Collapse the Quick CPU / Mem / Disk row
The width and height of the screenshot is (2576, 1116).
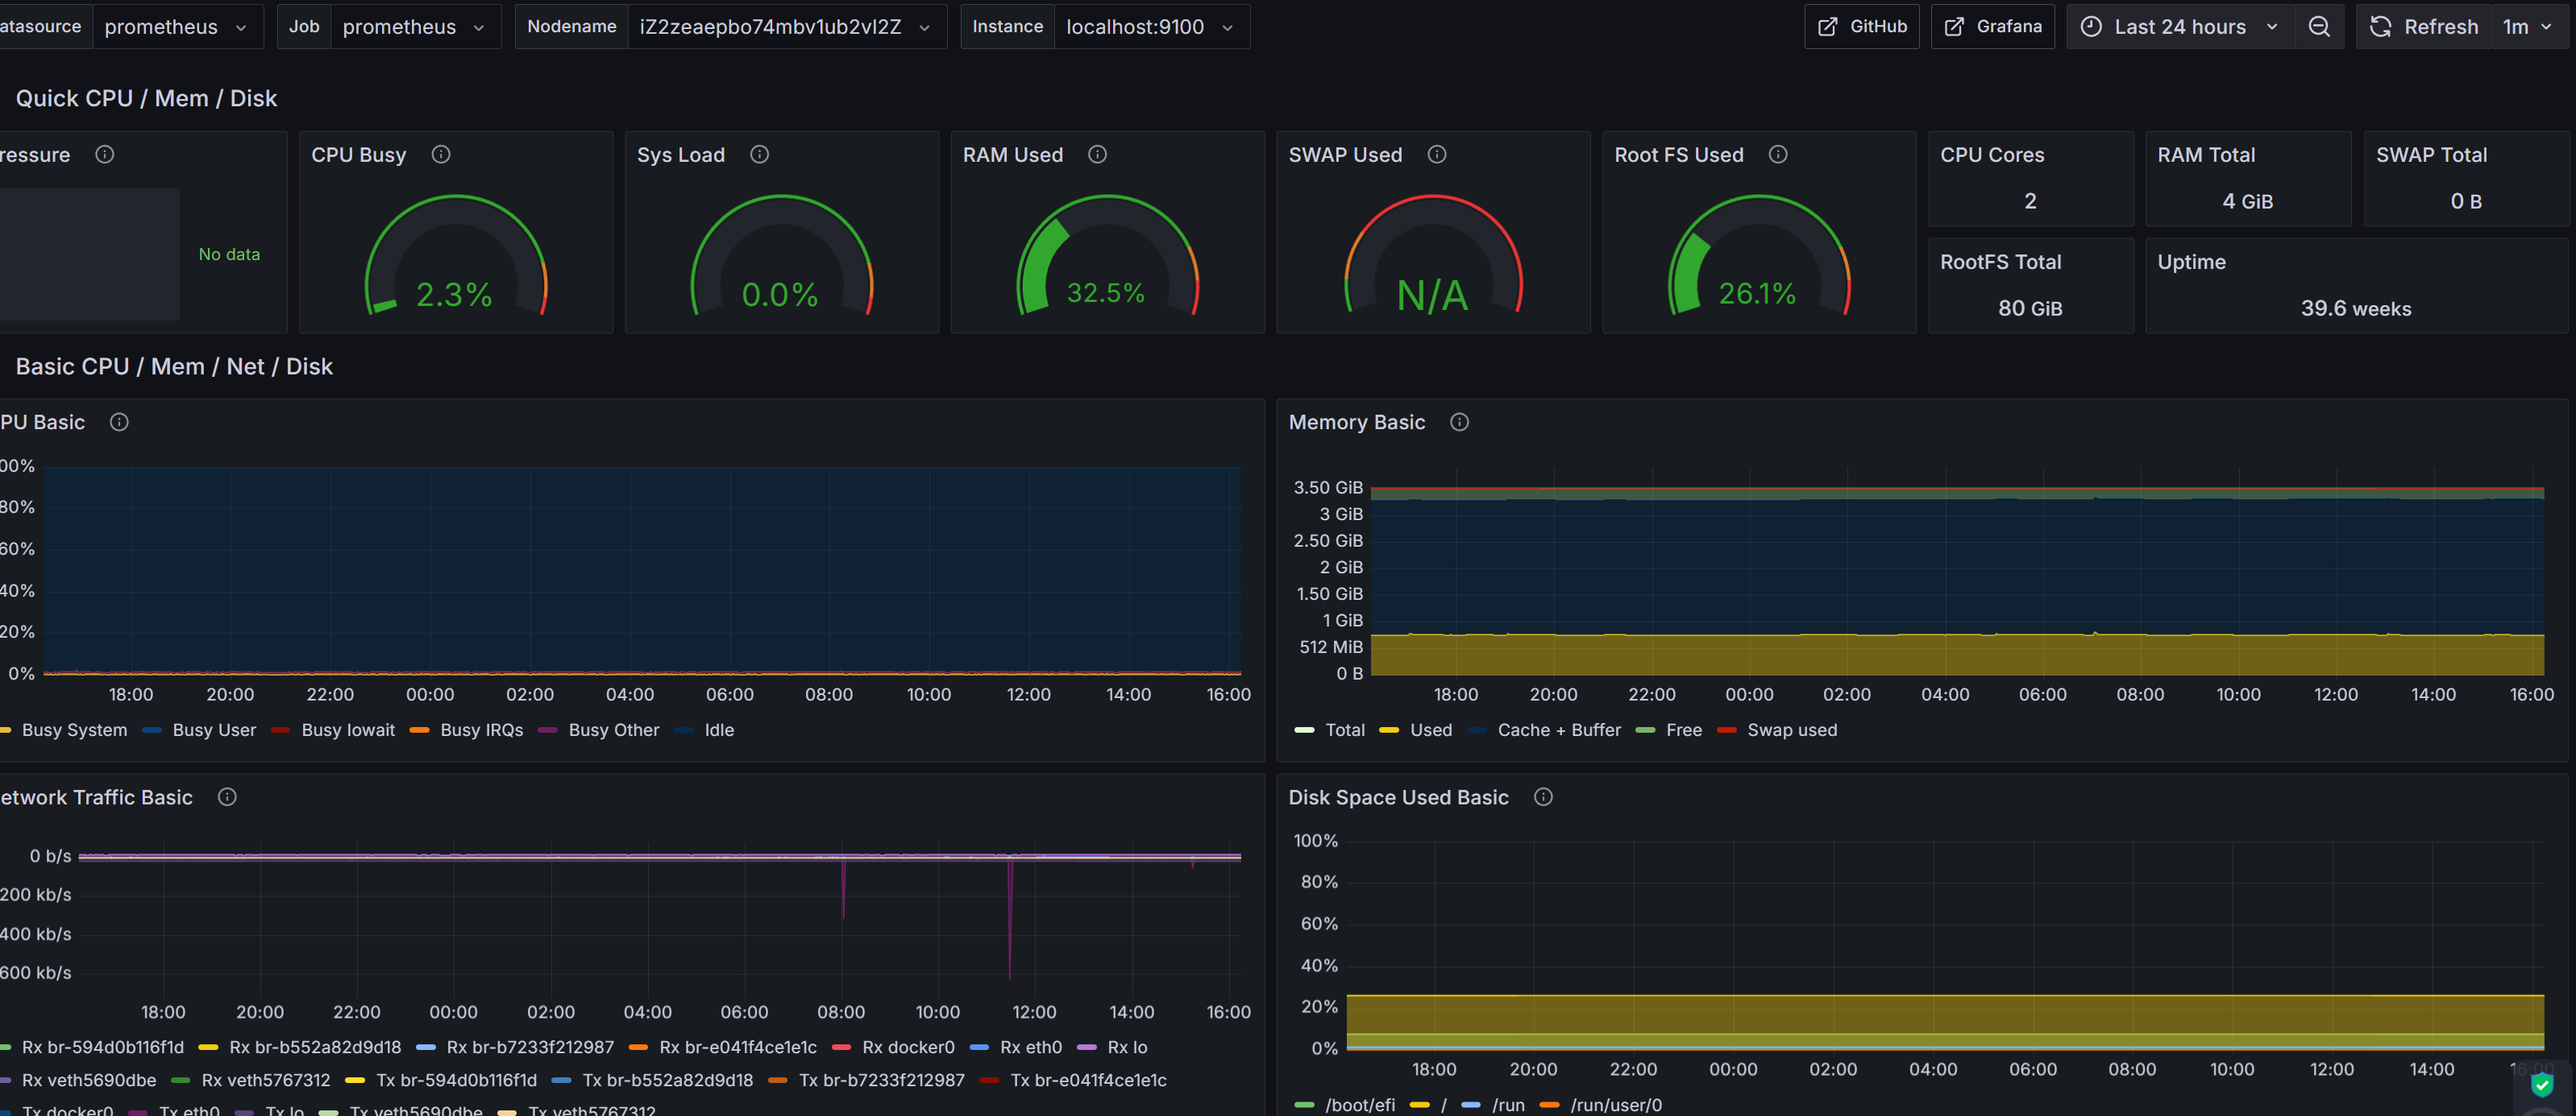pyautogui.click(x=146, y=99)
